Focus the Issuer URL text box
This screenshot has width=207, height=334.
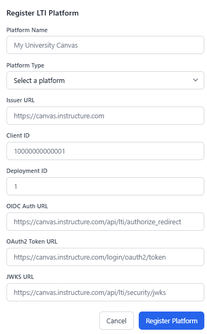coord(105,116)
